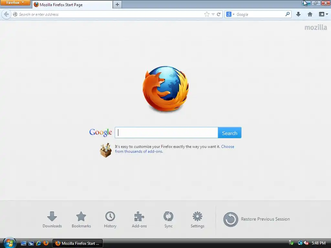Screen dimensions: 331x248
Task: Click the add-ons toolbox snippet icon
Action: coord(106,150)
